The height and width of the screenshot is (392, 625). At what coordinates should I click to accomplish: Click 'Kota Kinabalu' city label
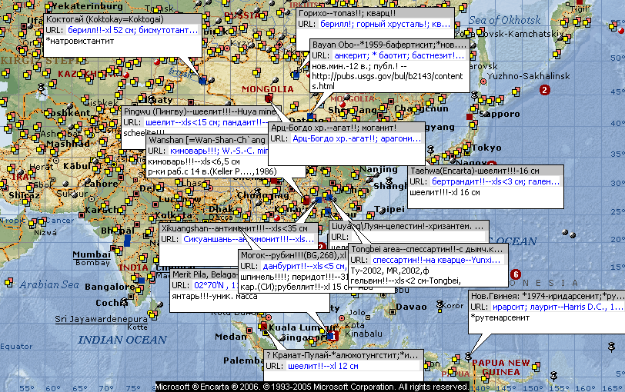coord(363,330)
